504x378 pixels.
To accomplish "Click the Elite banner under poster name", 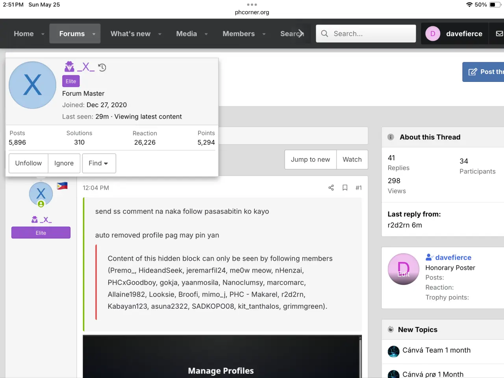I will 41,233.
